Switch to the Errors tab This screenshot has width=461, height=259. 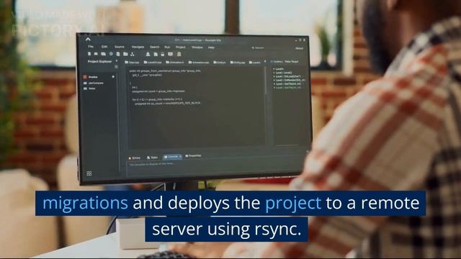pos(135,158)
